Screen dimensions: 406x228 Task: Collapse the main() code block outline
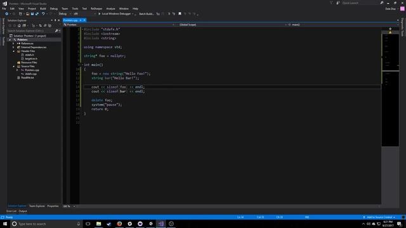tap(82, 65)
